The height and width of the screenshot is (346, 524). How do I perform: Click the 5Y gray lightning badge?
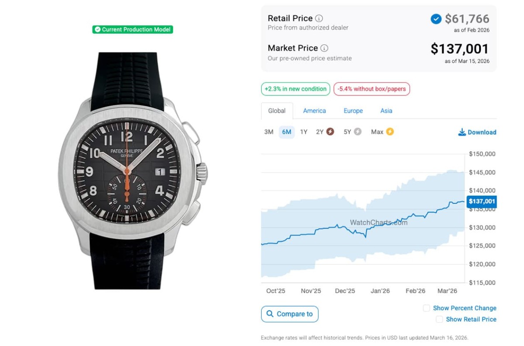point(358,132)
